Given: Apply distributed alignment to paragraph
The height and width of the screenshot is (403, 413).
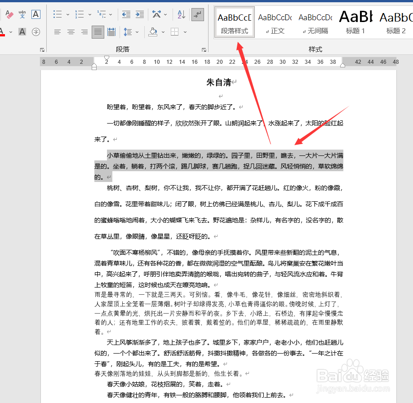Looking at the screenshot, I should pyautogui.click(x=111, y=32).
